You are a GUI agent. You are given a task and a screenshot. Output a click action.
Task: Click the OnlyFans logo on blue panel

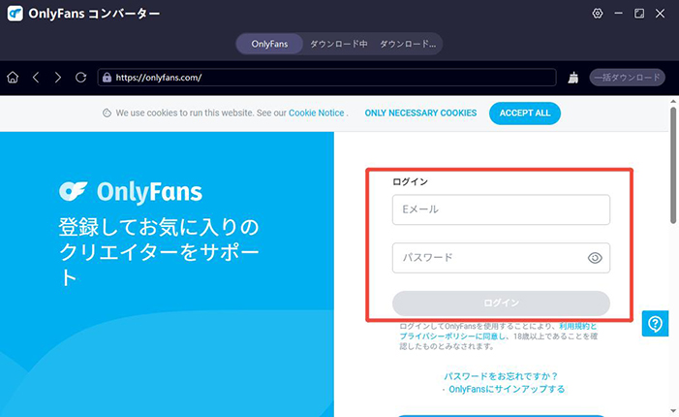tap(131, 192)
